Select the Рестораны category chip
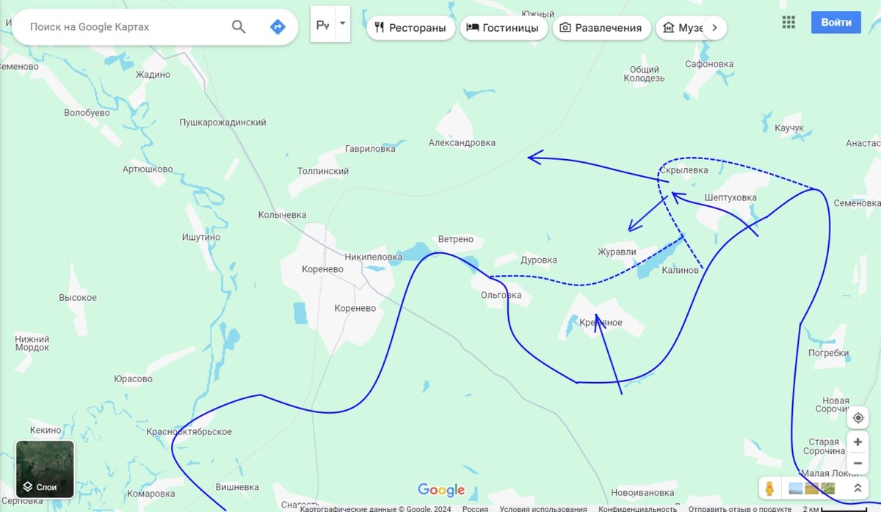 [410, 28]
